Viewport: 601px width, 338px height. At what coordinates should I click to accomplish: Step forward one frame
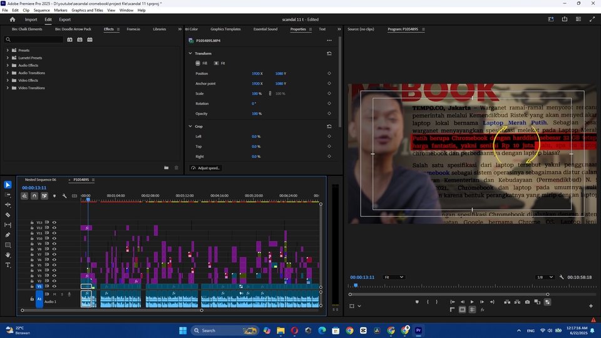[482, 302]
